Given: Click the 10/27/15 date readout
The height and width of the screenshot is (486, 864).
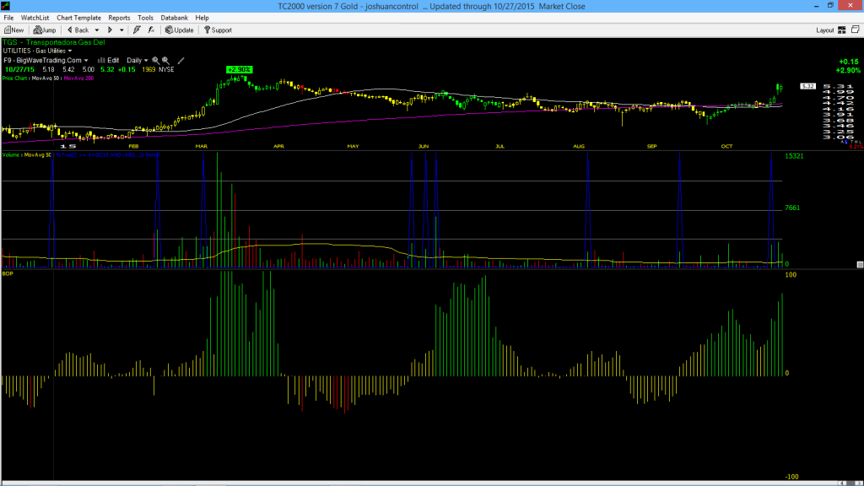Looking at the screenshot, I should click(x=20, y=69).
